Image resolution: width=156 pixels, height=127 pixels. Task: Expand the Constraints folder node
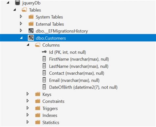click(x=28, y=101)
